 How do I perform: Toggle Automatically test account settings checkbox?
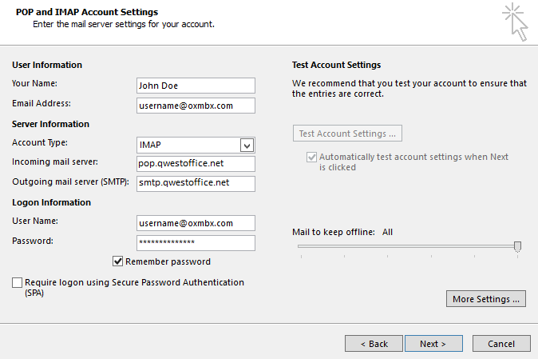311,158
